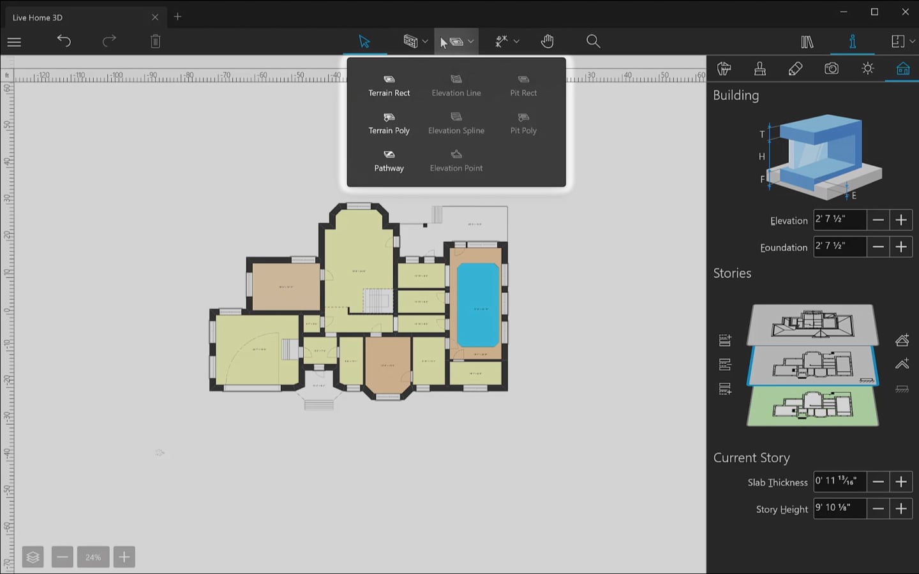Open the Light settings panel
Screen dimensions: 919x574
(868, 68)
